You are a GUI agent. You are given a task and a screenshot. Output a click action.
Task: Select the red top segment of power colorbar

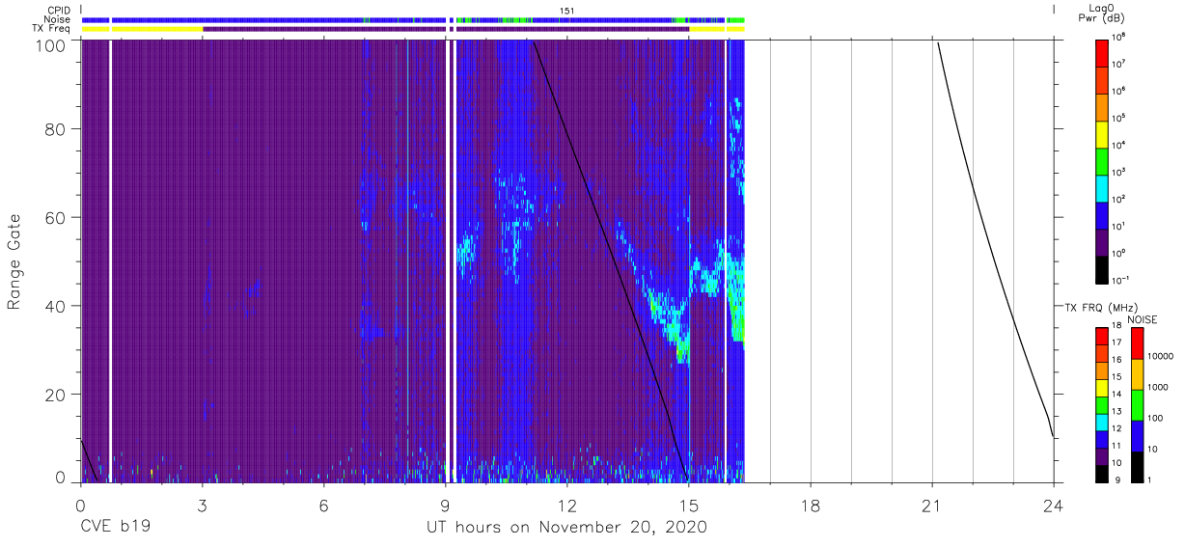(x=1102, y=52)
